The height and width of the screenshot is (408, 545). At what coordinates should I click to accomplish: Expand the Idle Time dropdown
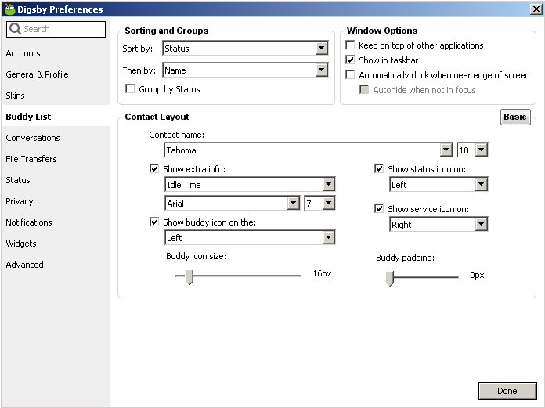click(250, 185)
